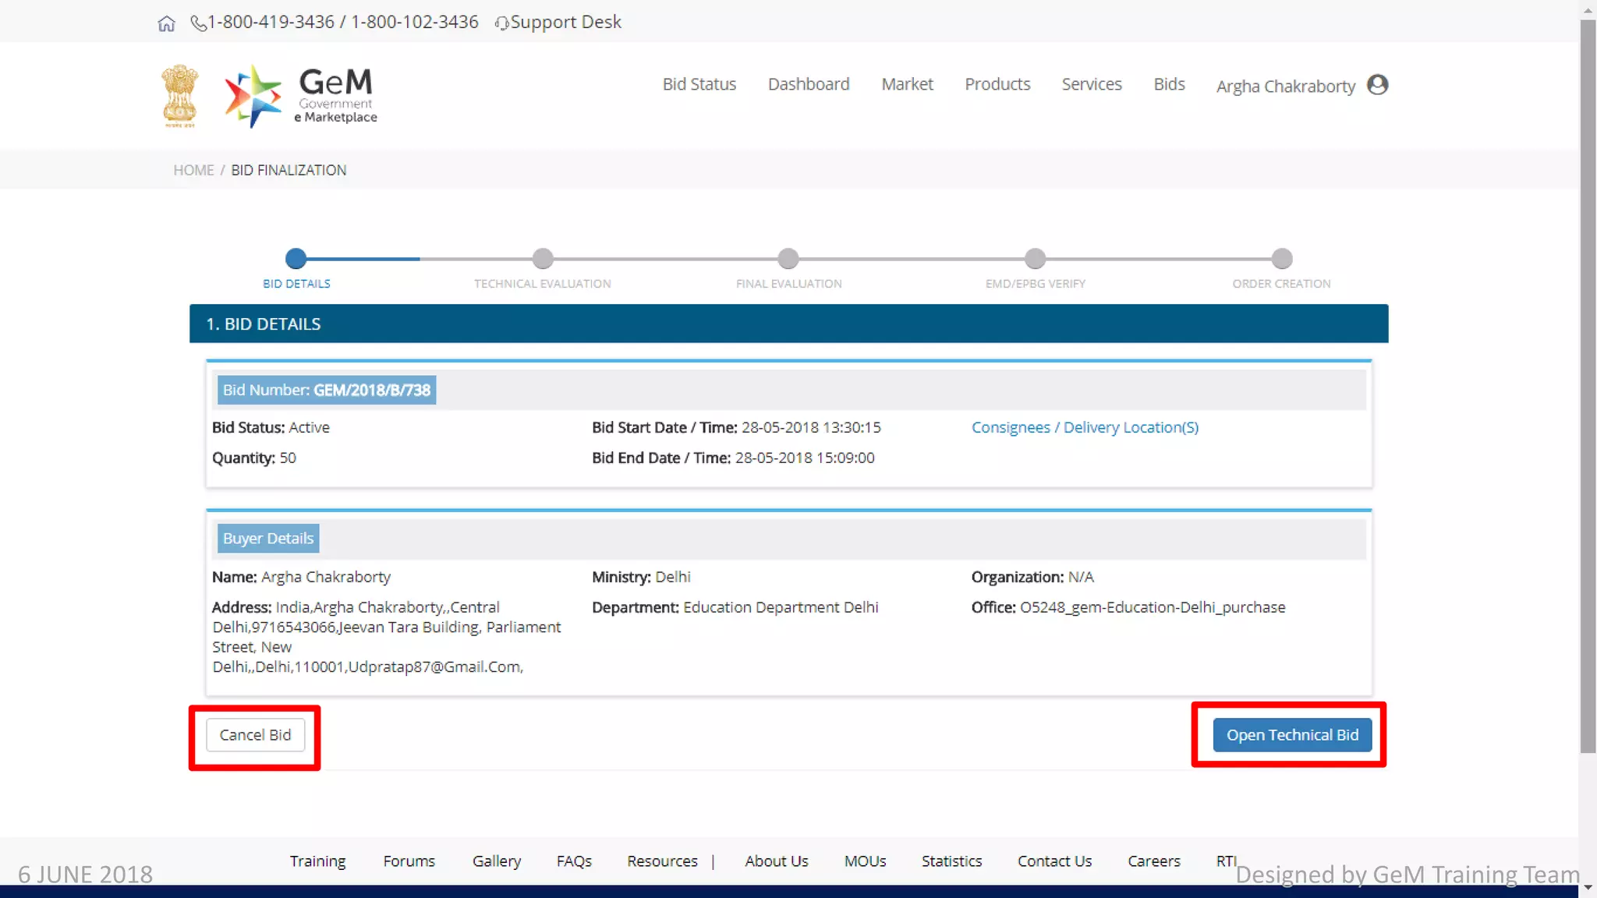The height and width of the screenshot is (898, 1597).
Task: Click the GeM star logo
Action: tap(253, 96)
